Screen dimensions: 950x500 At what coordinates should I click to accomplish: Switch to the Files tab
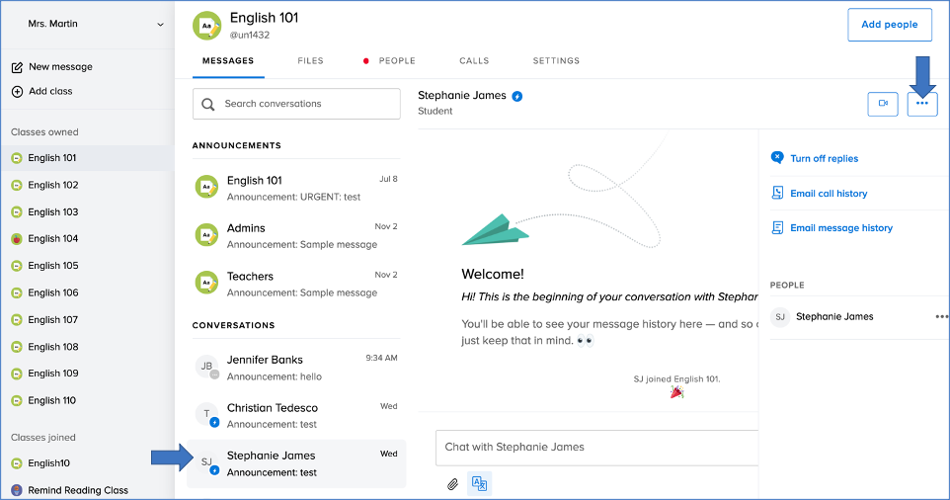pyautogui.click(x=310, y=61)
